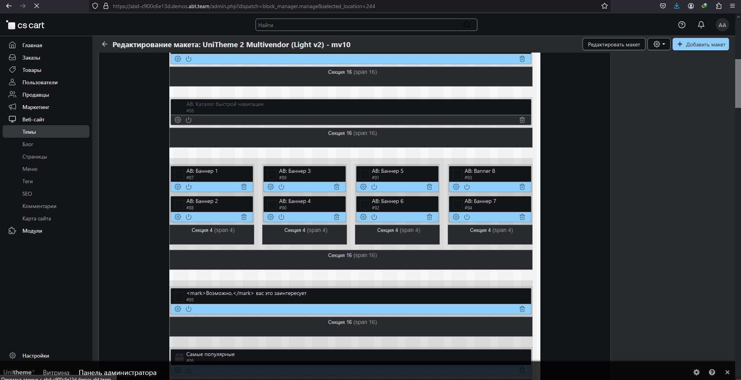Viewport: 741px width, 380px height.
Task: Open the AA user avatar menu
Action: point(722,25)
